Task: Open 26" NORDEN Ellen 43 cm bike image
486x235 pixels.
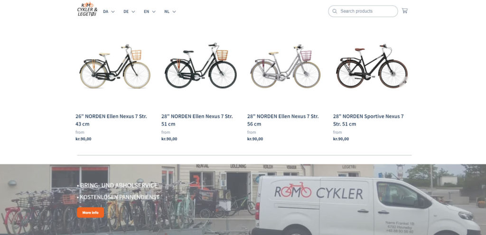Action: point(115,66)
